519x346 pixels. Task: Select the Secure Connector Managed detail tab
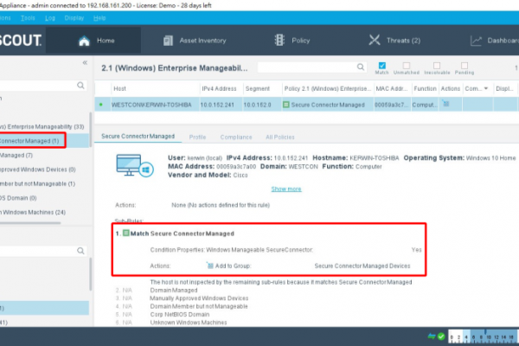click(138, 136)
